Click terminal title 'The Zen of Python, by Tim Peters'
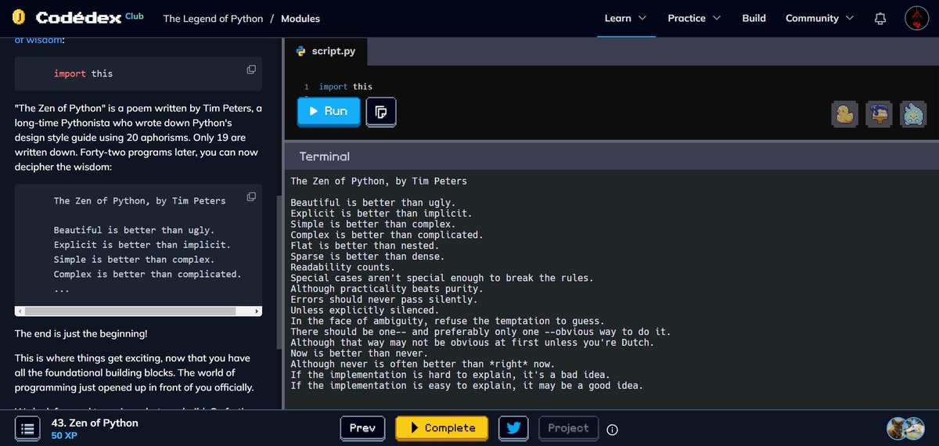939x446 pixels. click(379, 182)
